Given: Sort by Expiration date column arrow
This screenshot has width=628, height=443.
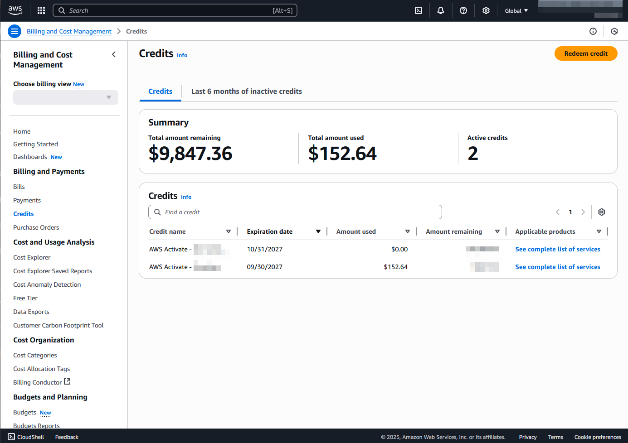Looking at the screenshot, I should tap(318, 231).
